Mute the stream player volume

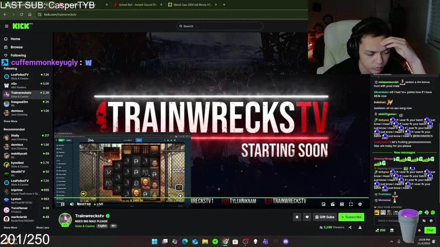click(72, 204)
